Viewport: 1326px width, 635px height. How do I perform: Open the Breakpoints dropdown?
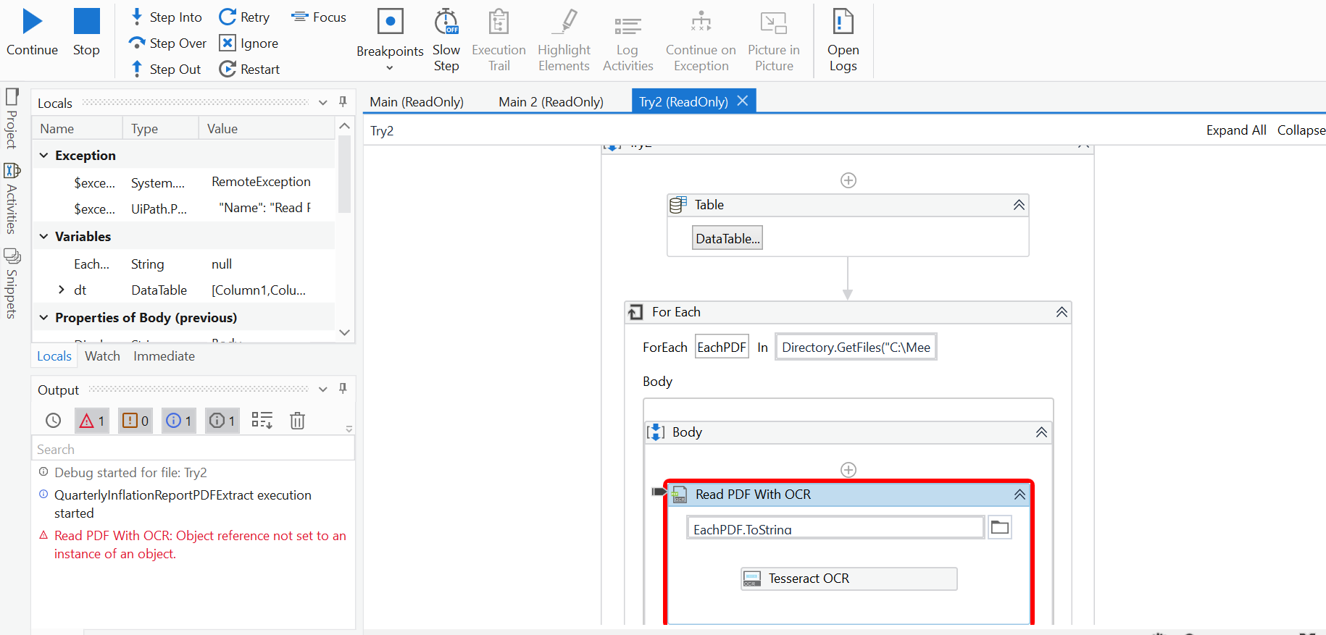(x=390, y=67)
